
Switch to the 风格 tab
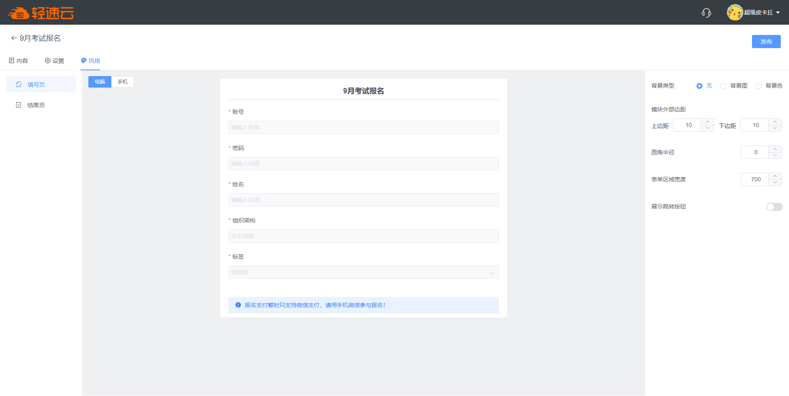point(90,61)
